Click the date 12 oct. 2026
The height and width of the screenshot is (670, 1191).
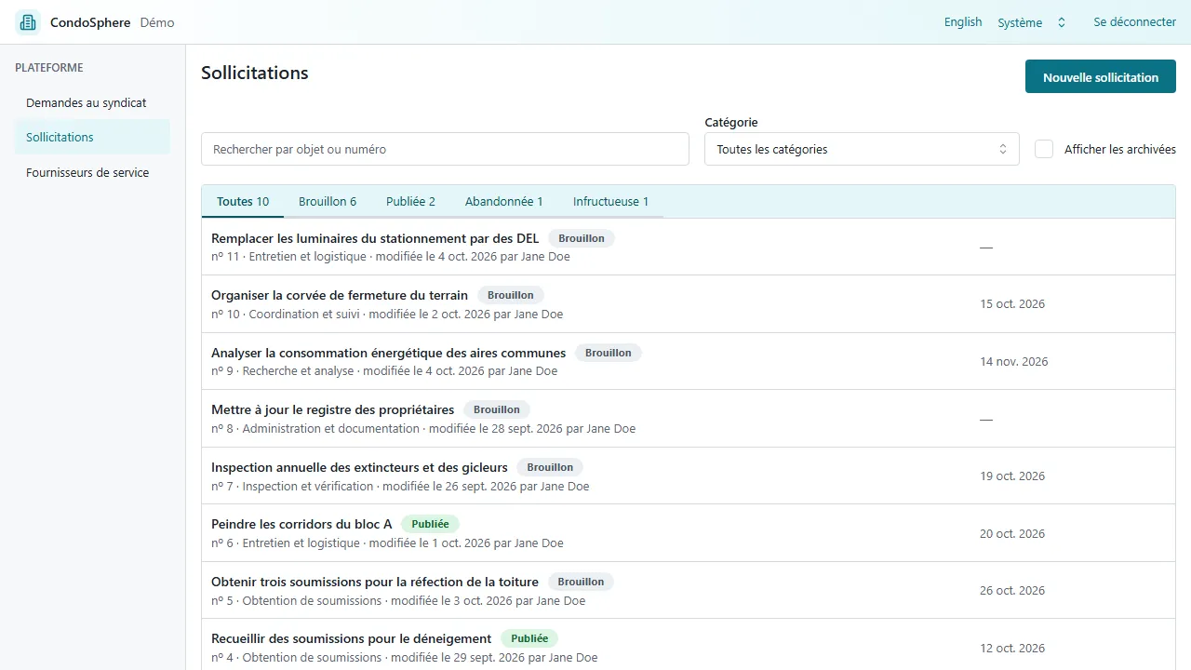click(x=1012, y=649)
